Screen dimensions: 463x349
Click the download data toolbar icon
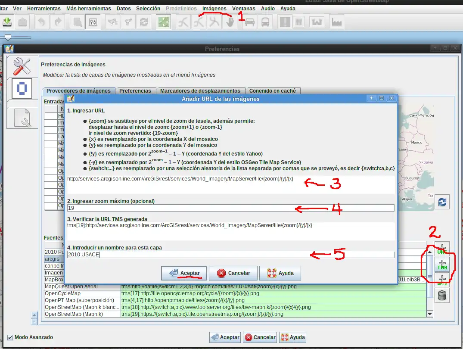(7, 22)
